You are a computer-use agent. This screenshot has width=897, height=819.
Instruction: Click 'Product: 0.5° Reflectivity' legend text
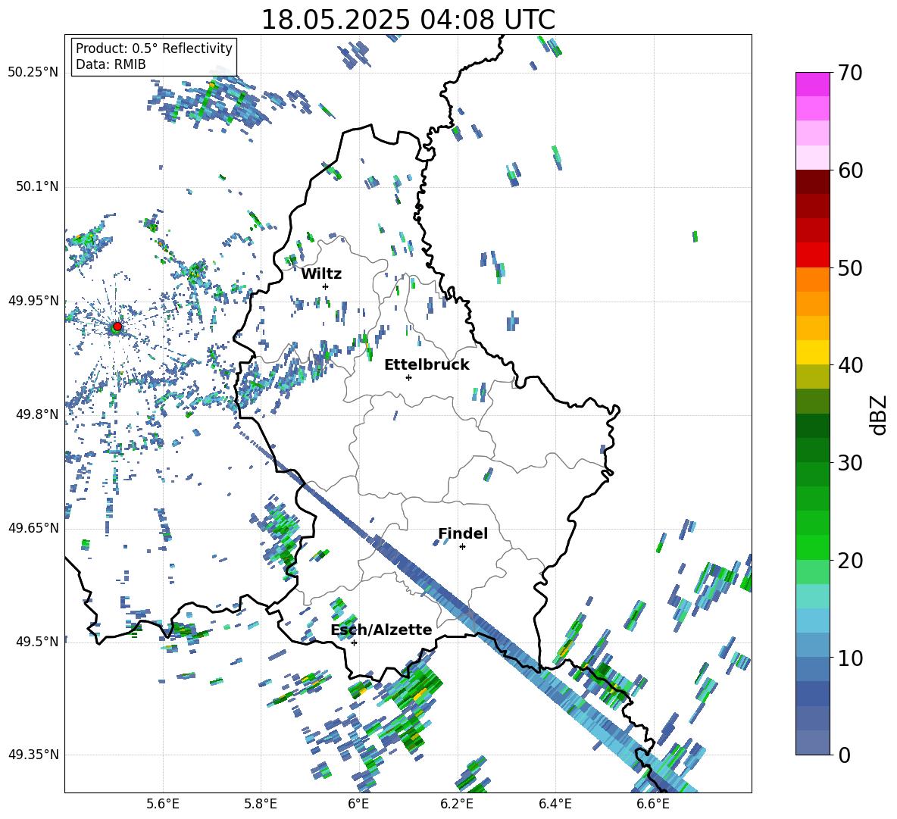pyautogui.click(x=154, y=48)
